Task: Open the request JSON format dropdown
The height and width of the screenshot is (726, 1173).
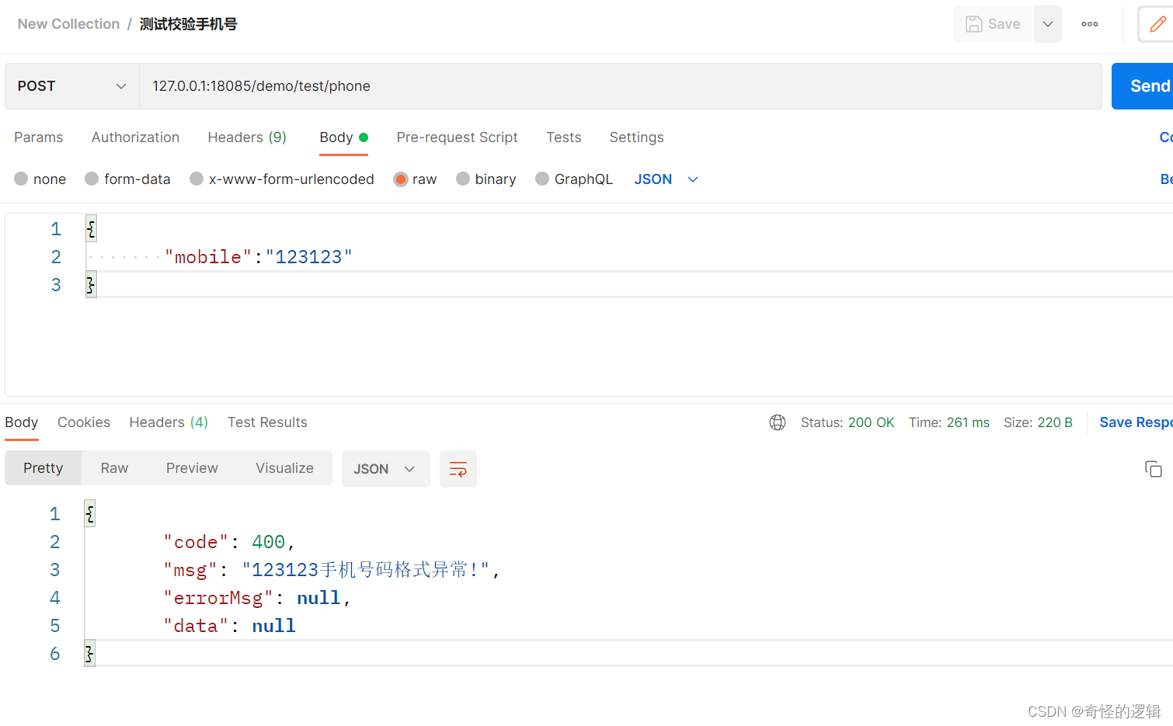Action: coord(667,179)
